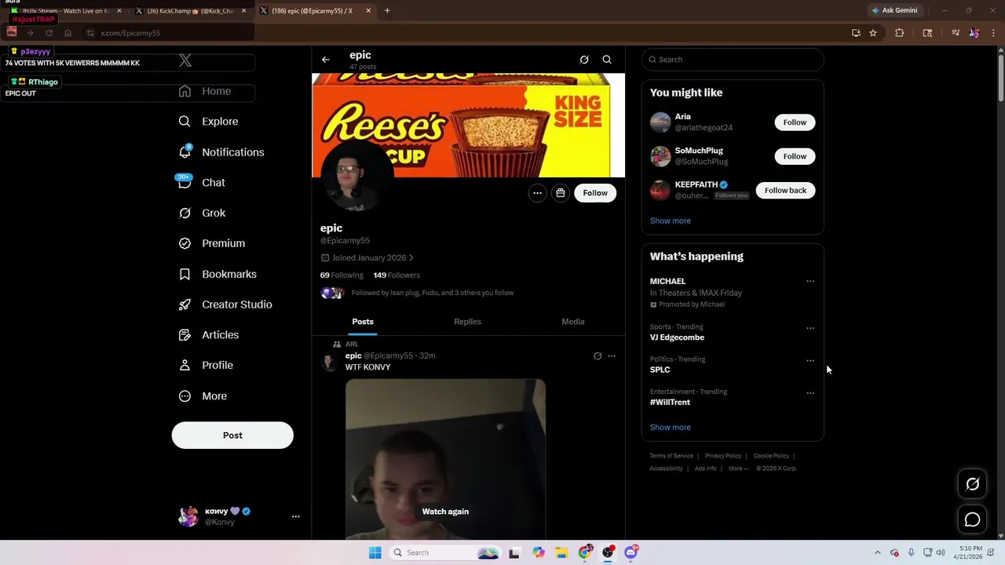The image size is (1005, 565).
Task: Click the address bar URL
Action: coord(130,33)
